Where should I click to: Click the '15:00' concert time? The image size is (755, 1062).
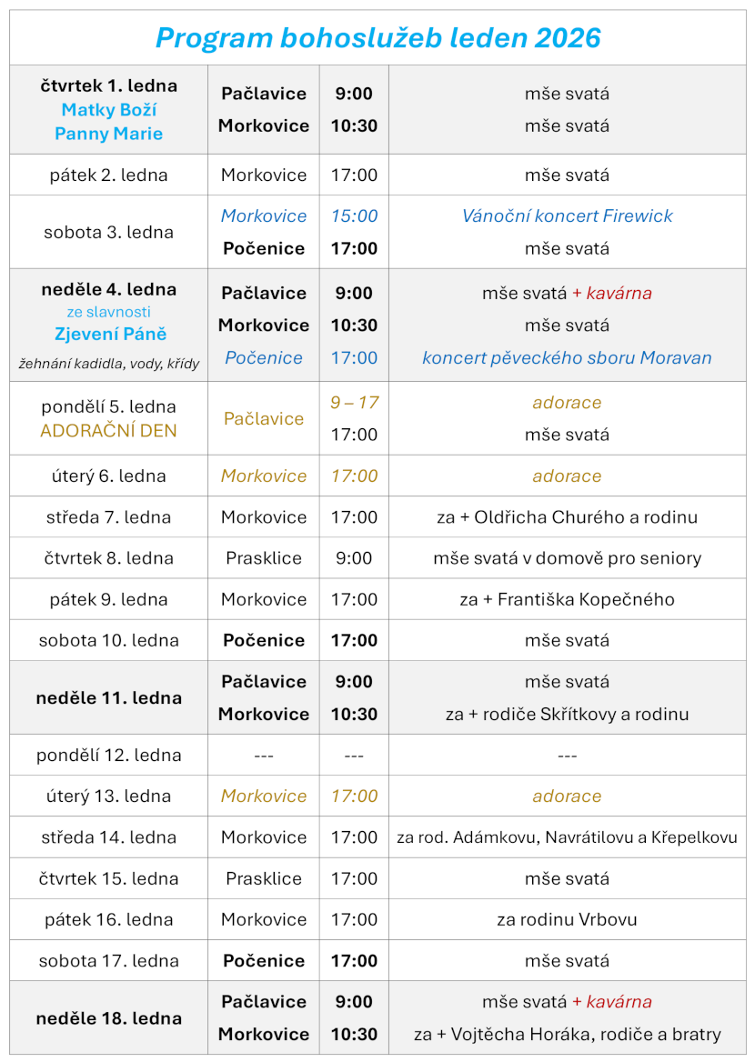354,216
